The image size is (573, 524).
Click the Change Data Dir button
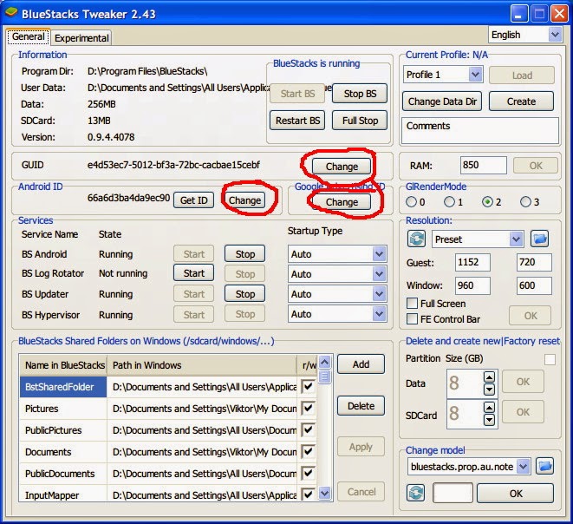[x=442, y=102]
